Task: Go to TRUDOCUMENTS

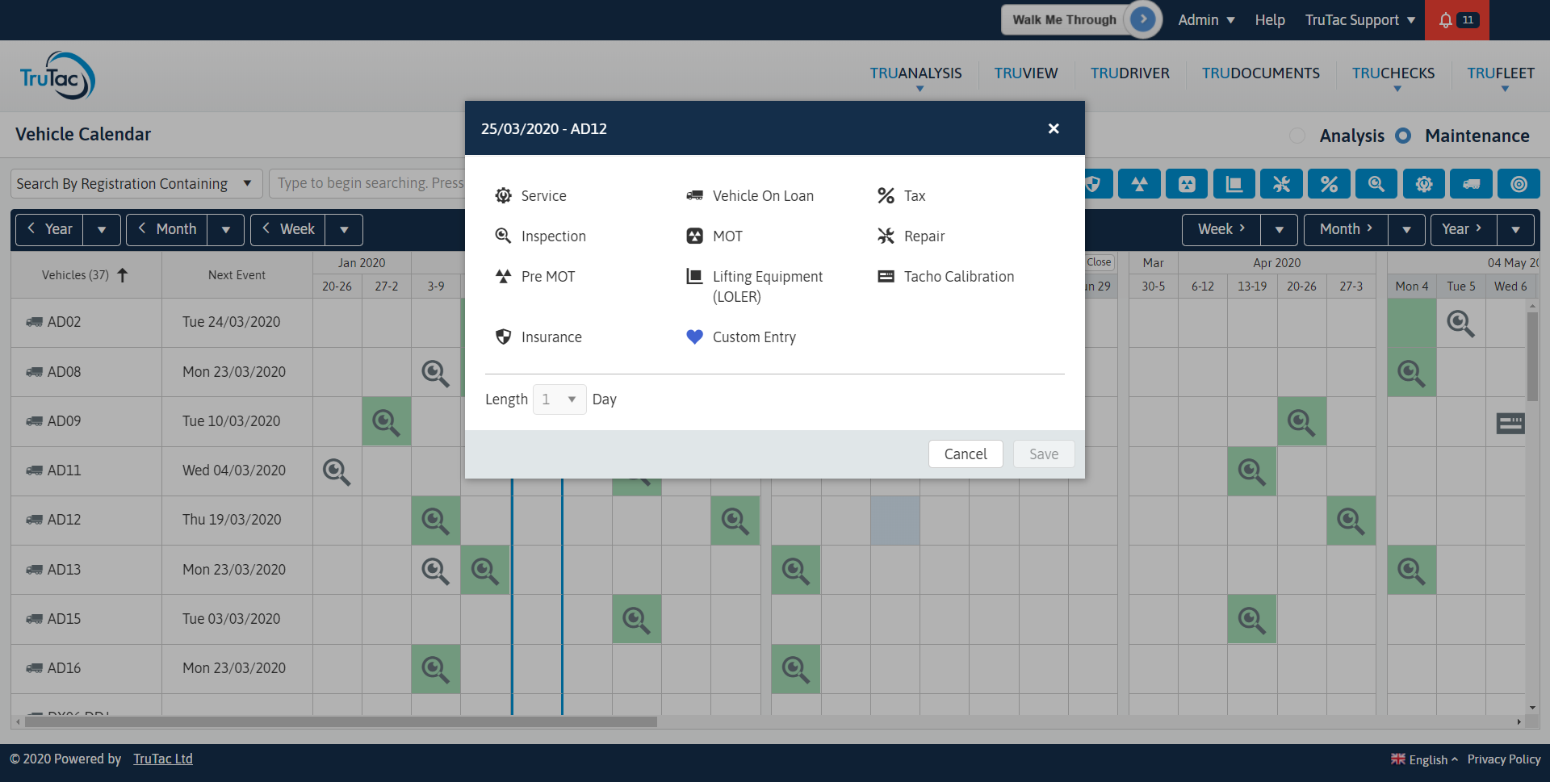Action: click(x=1260, y=73)
